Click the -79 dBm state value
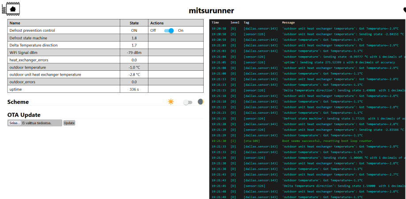The width and height of the screenshot is (406, 199). tap(134, 53)
